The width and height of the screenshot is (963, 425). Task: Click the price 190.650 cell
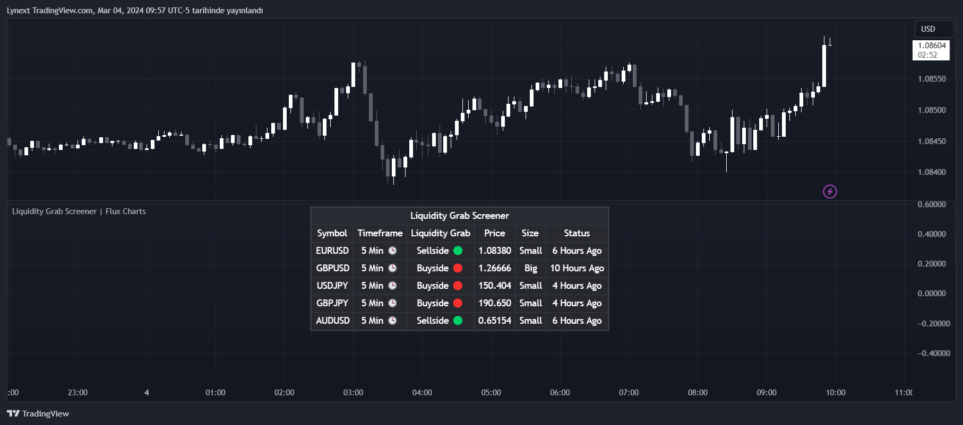(495, 303)
